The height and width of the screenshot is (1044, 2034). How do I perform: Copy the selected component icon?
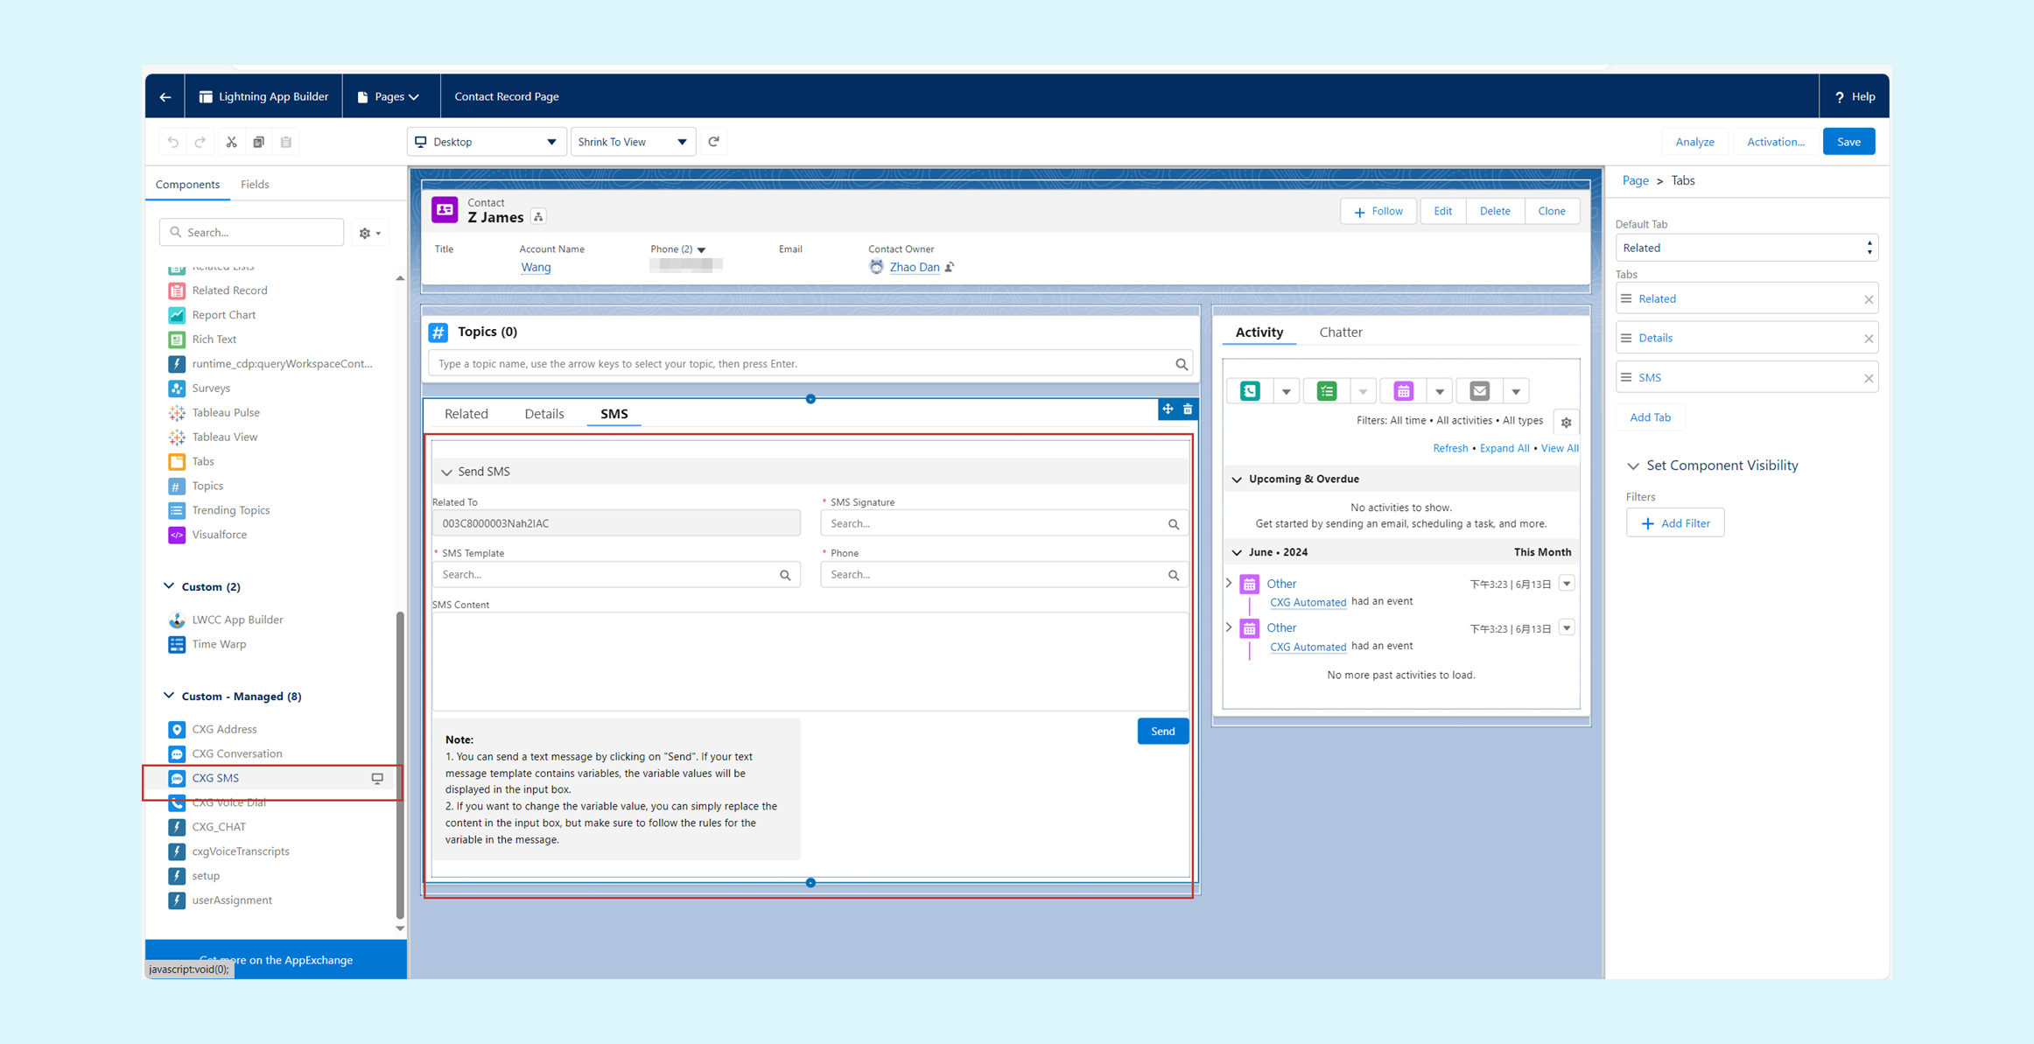[258, 142]
